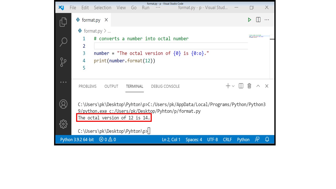This screenshot has width=336, height=189.
Task: Open the Run menu
Action: [x=145, y=8]
